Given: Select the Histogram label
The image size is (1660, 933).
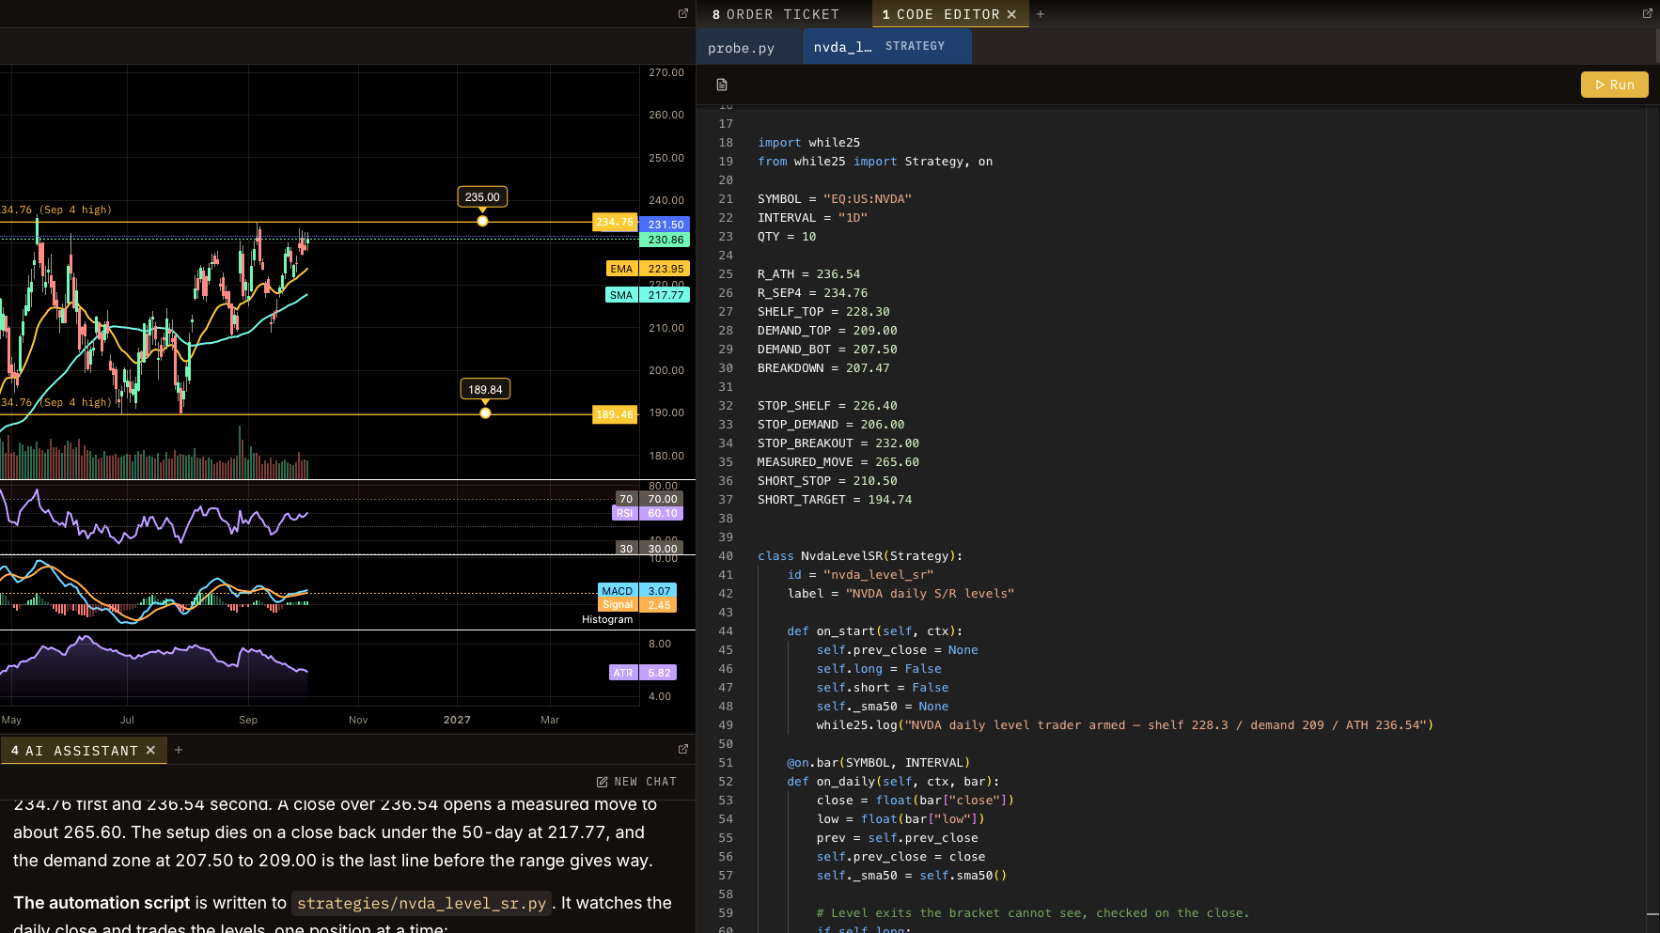Looking at the screenshot, I should (607, 619).
